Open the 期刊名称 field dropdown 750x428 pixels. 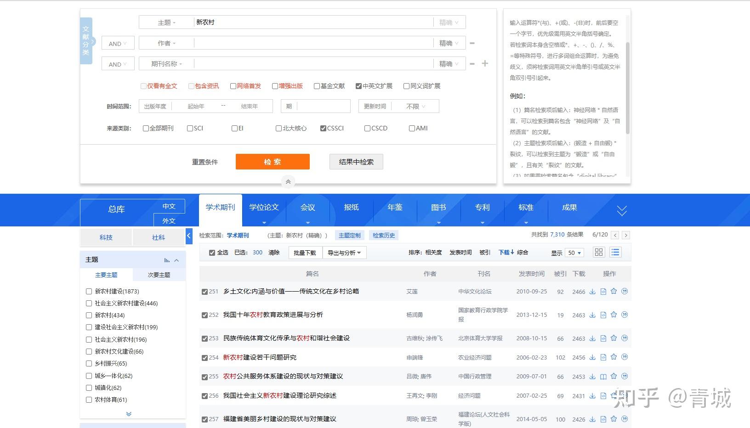pos(166,64)
